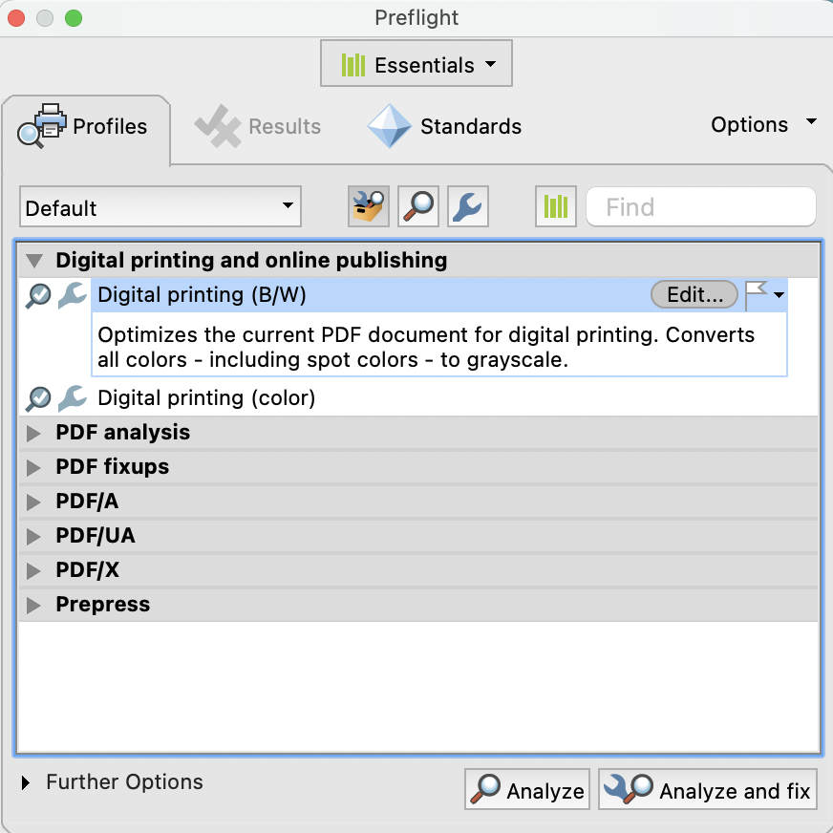Click the Select profiles toolbox icon
Viewport: 833px width, 833px height.
(368, 206)
